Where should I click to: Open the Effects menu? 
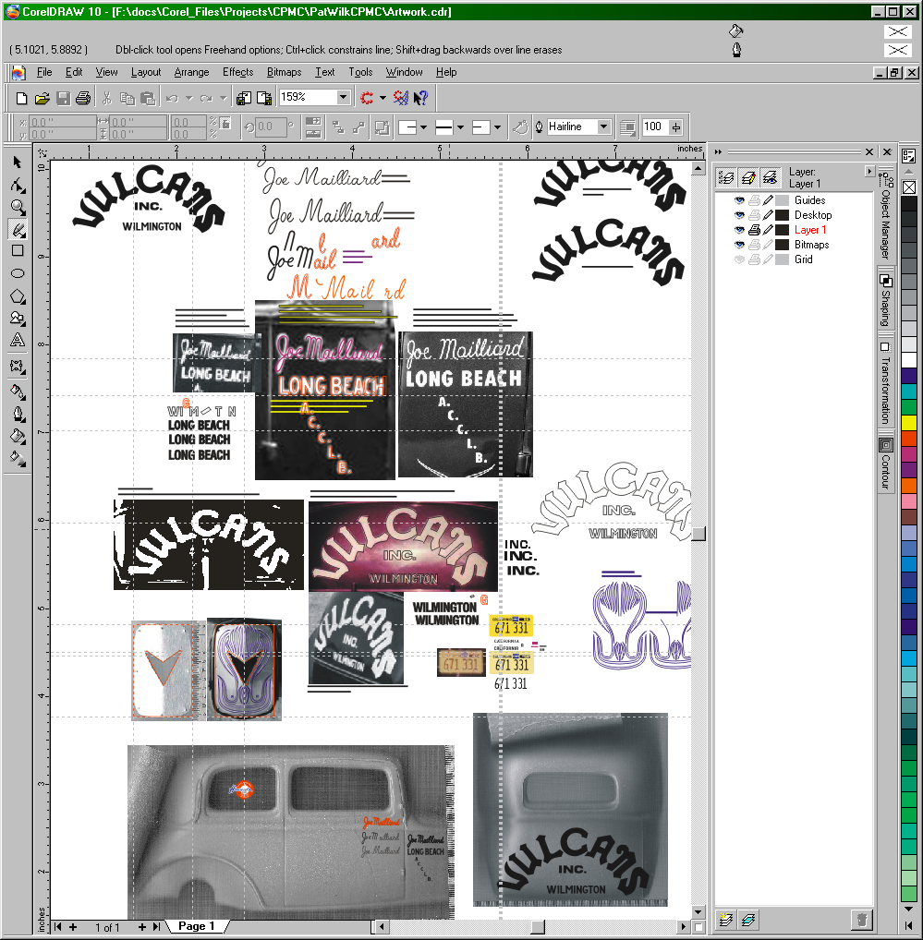(x=238, y=72)
